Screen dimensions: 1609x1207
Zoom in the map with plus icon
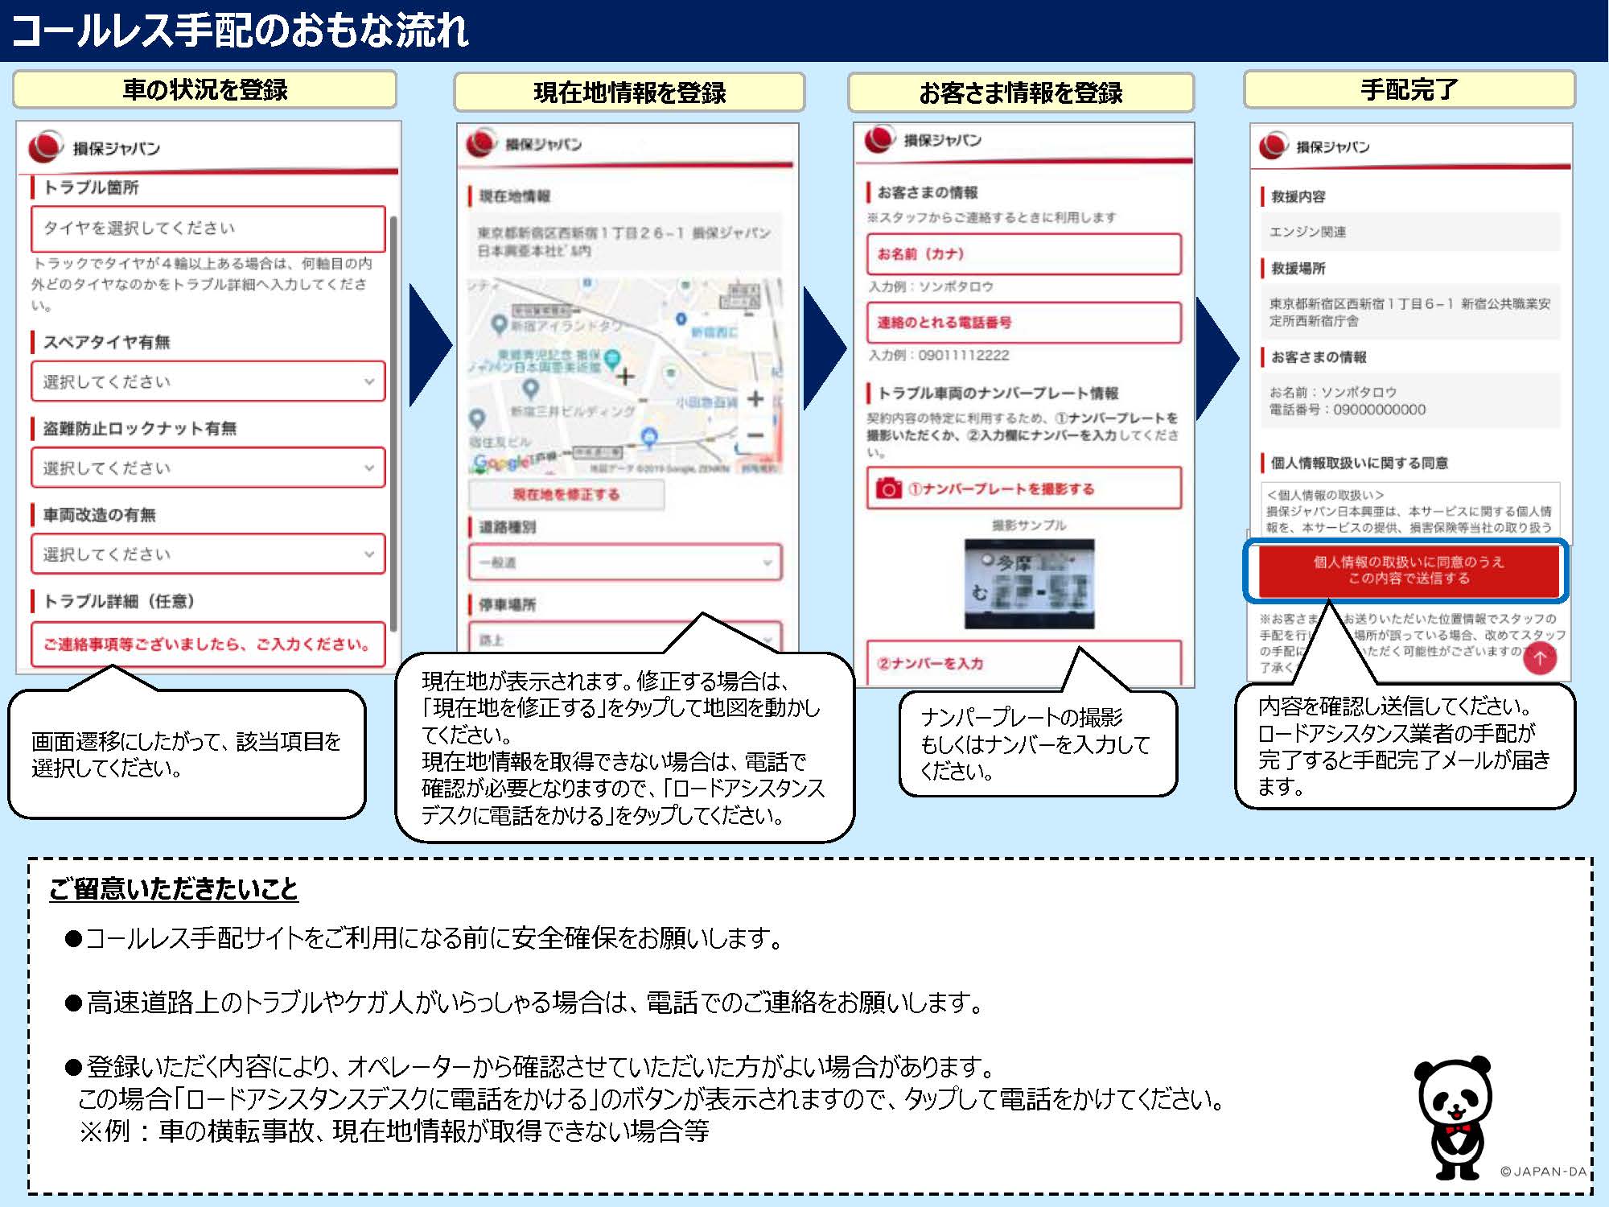tap(755, 398)
